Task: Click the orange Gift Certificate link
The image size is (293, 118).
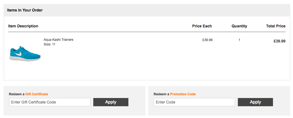Action: pos(36,94)
